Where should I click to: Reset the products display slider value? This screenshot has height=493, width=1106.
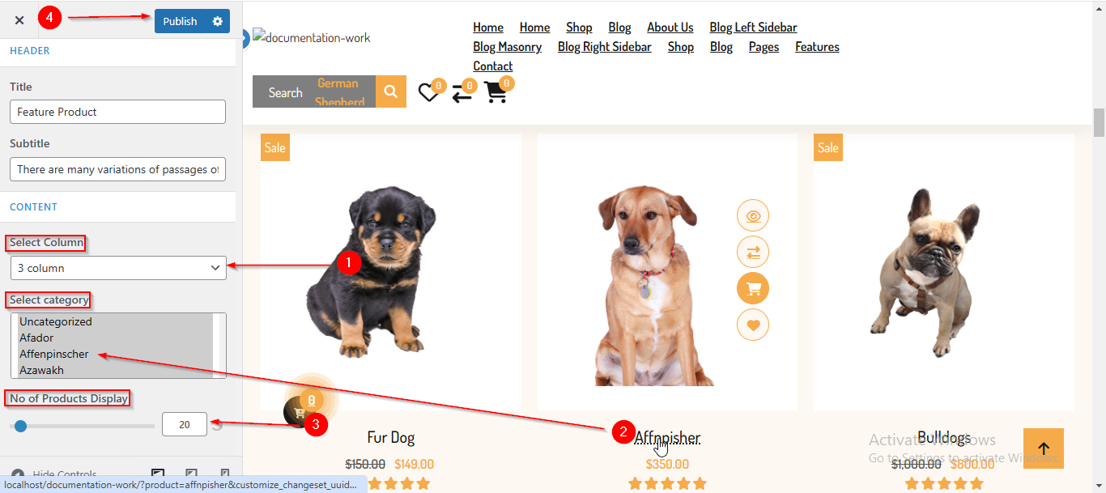pyautogui.click(x=217, y=425)
